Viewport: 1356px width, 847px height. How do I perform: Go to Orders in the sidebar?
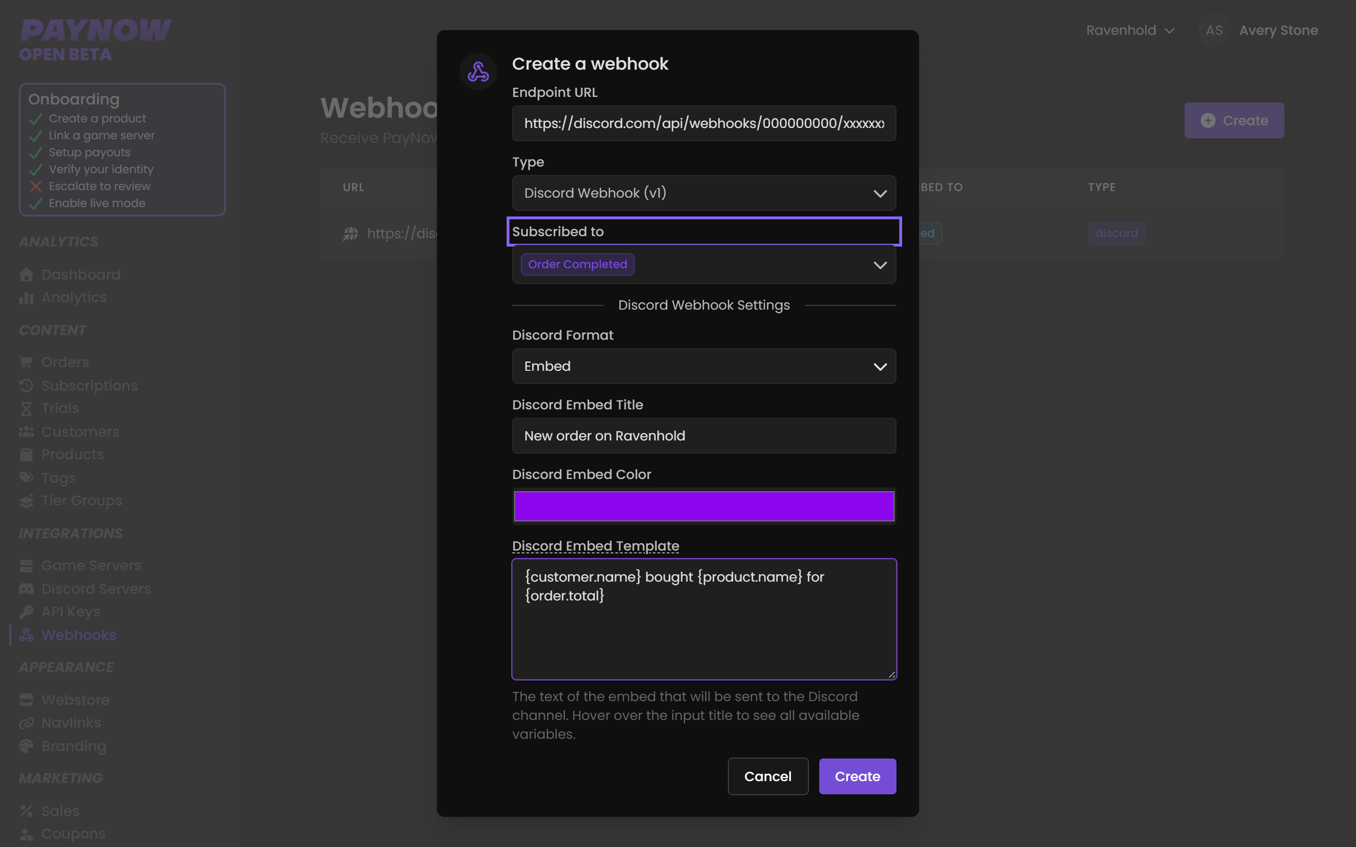click(x=65, y=362)
